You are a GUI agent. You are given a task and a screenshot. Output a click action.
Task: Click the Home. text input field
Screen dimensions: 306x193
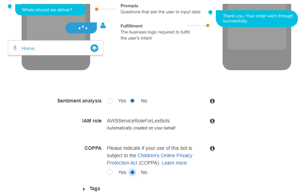click(55, 48)
